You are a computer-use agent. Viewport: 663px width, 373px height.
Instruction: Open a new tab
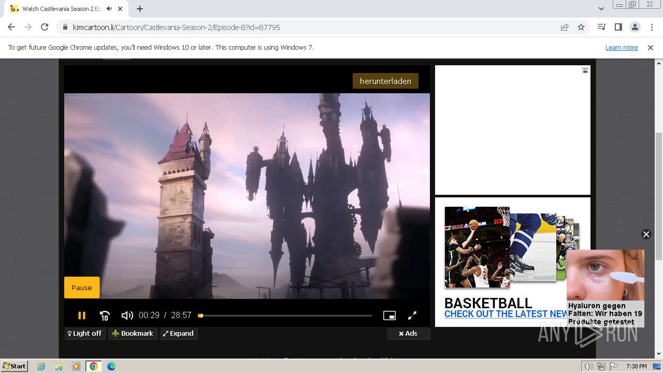click(x=140, y=9)
